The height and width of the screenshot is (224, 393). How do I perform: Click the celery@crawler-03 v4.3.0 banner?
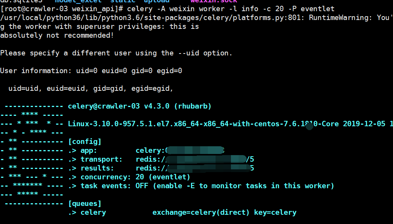click(x=139, y=106)
